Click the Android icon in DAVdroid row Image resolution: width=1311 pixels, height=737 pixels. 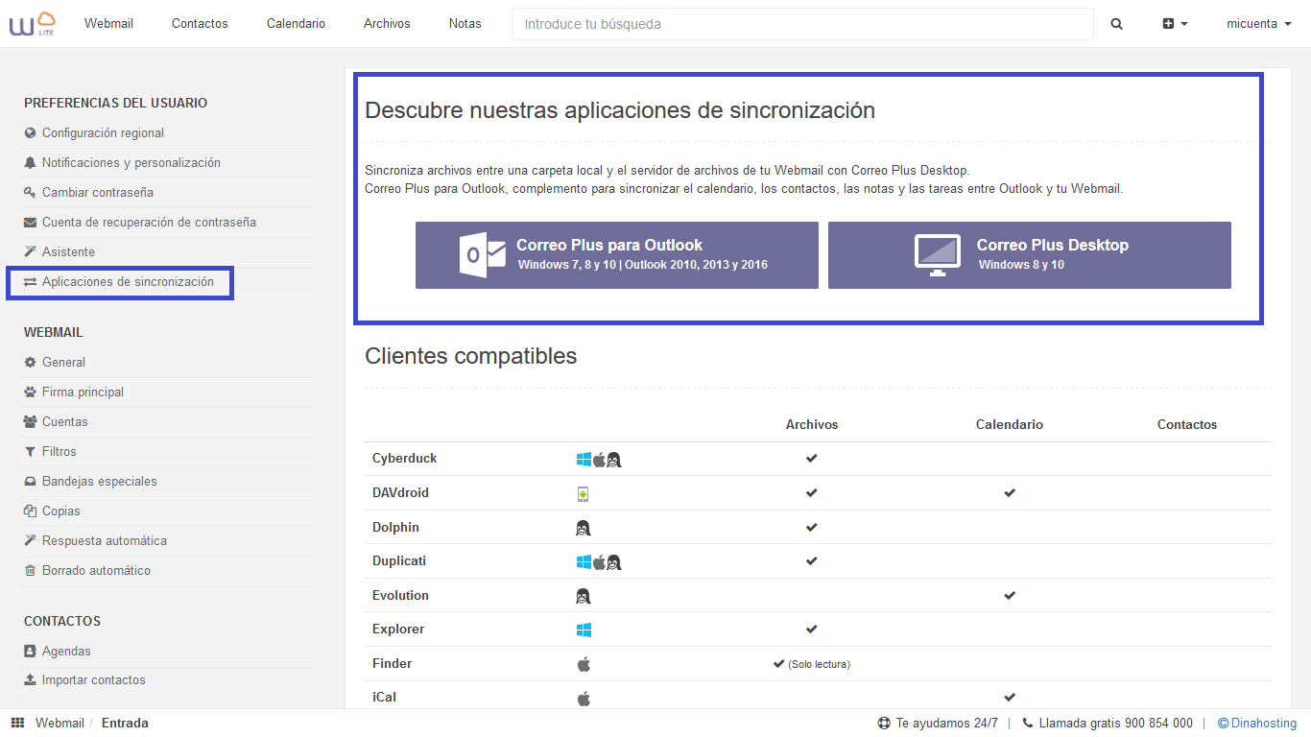pos(583,494)
